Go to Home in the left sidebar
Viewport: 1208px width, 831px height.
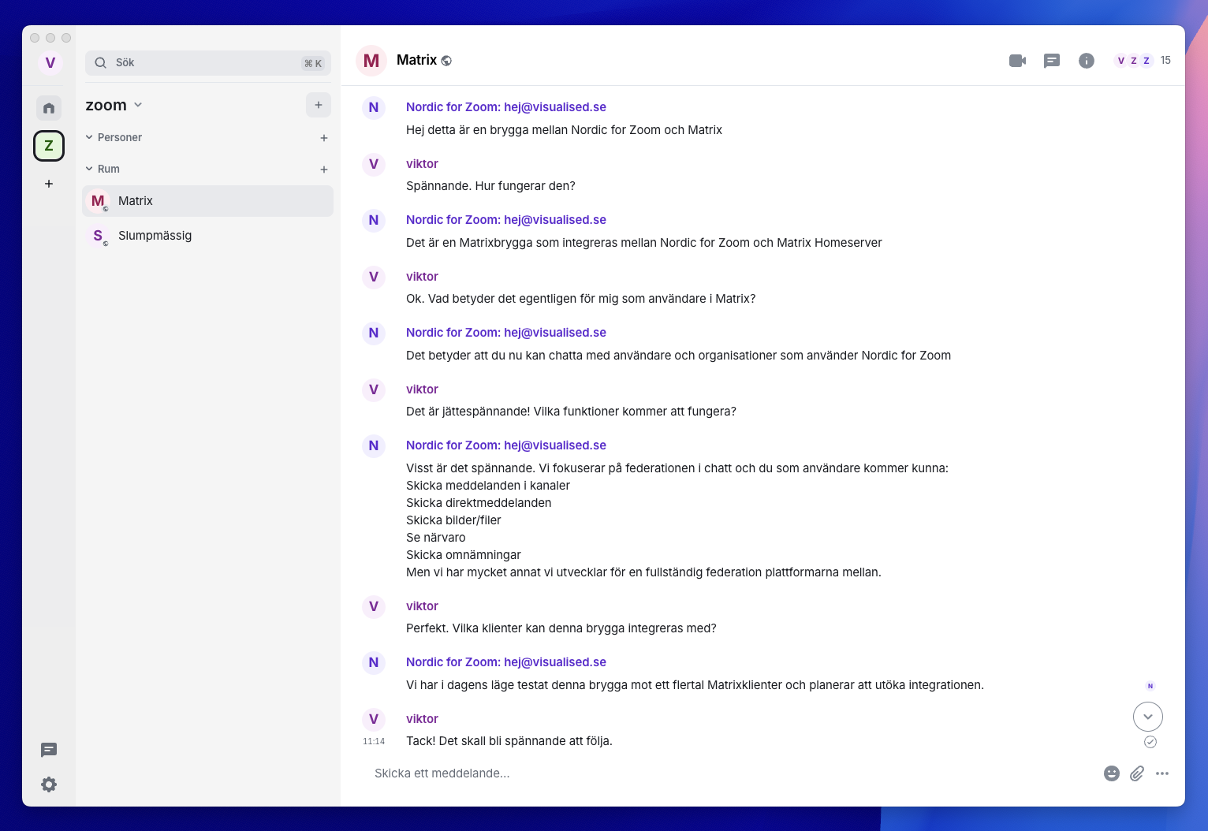click(49, 108)
